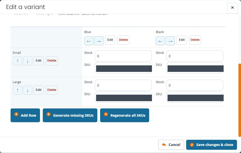
Task: Move the Blue column right
Action: (99, 41)
